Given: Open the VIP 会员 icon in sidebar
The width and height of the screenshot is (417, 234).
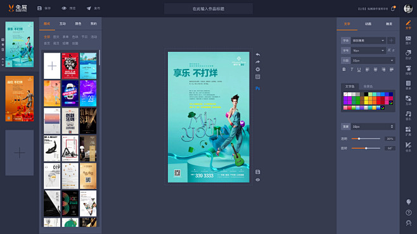Looking at the screenshot, I should pos(408,147).
